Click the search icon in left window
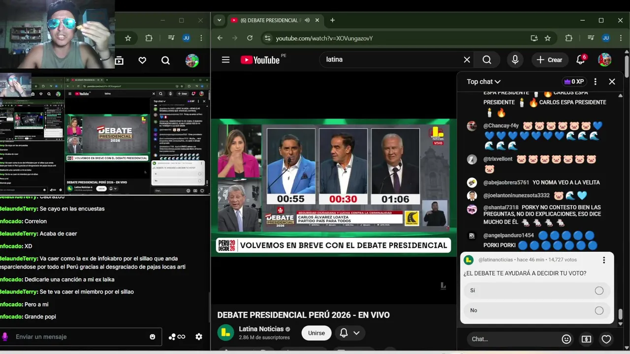This screenshot has width=630, height=354. click(165, 60)
